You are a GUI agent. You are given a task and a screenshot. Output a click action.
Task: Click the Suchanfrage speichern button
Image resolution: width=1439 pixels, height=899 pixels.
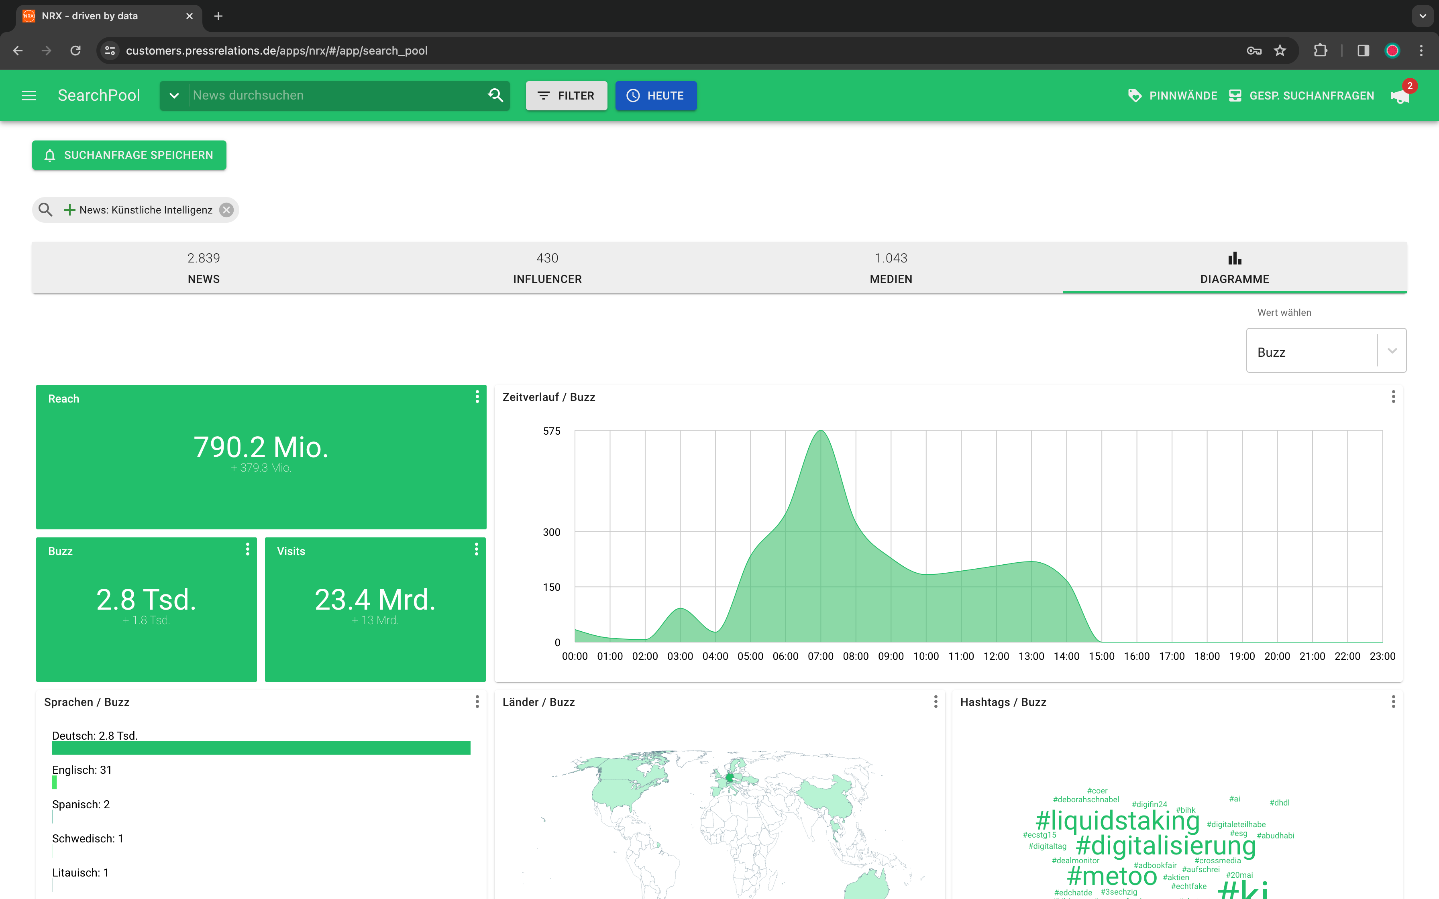click(x=129, y=155)
